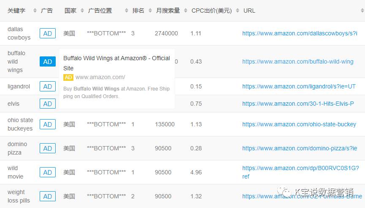Select keyword cell domino pizza
This screenshot has height=208, width=365.
pyautogui.click(x=17, y=148)
